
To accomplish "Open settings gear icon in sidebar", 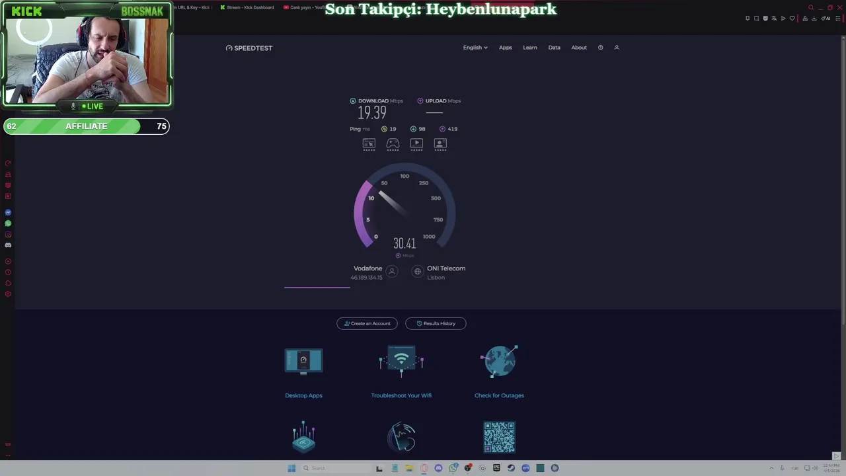I will [8, 294].
